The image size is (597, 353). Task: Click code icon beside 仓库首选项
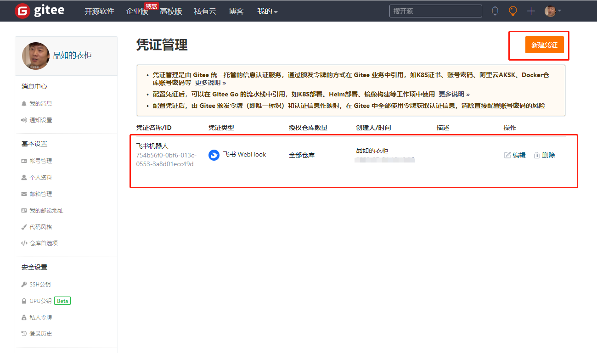[24, 243]
